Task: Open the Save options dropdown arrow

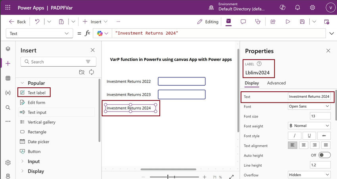Action: pyautogui.click(x=314, y=21)
